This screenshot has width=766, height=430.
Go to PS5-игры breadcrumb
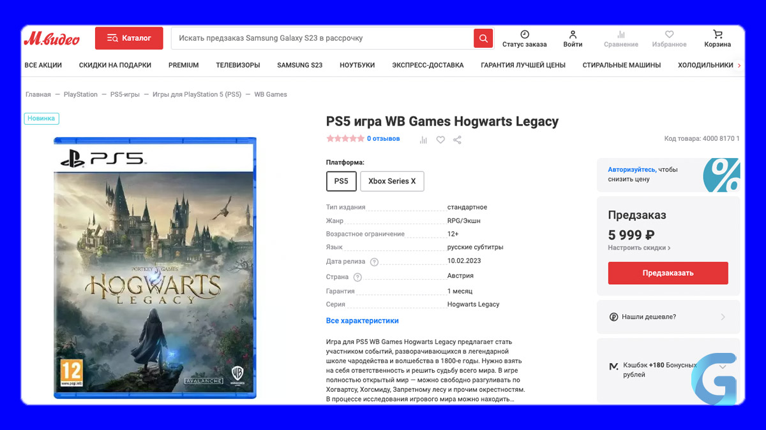125,94
